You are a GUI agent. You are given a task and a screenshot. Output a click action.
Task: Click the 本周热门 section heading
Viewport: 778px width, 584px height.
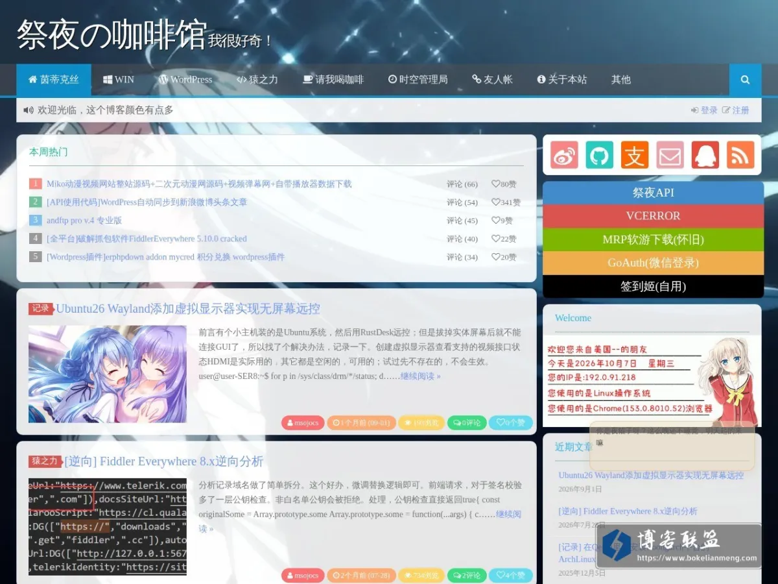point(48,152)
